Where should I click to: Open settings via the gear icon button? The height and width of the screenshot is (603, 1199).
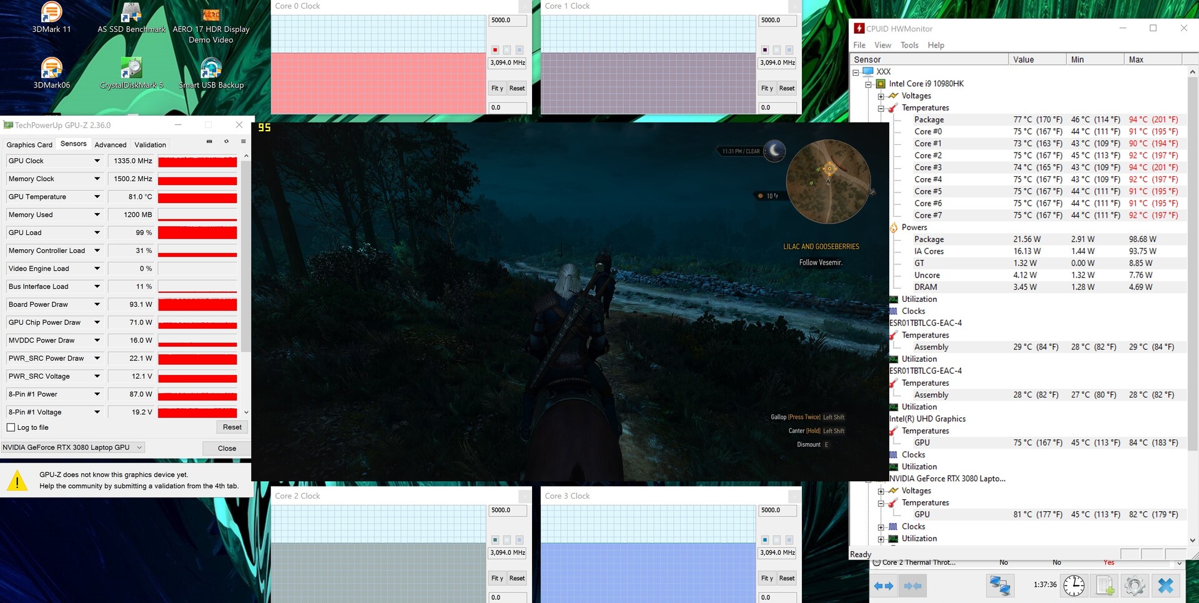[x=1134, y=586]
